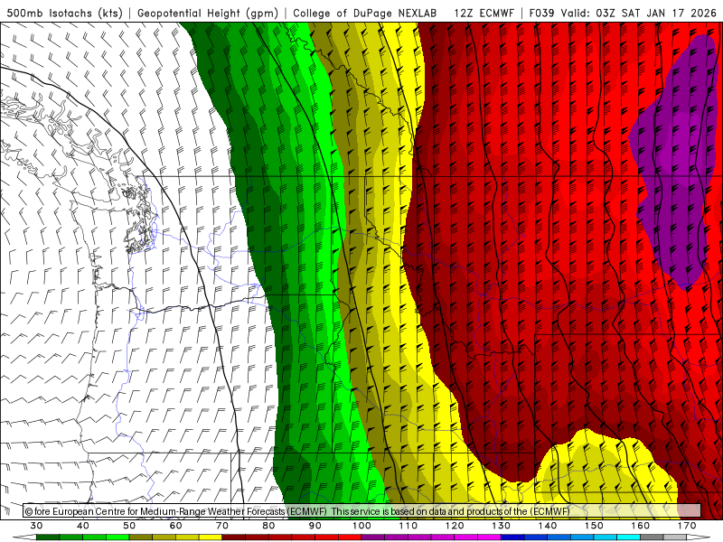This screenshot has width=723, height=542.
Task: Click the 60 label on the color scale
Action: point(175,526)
